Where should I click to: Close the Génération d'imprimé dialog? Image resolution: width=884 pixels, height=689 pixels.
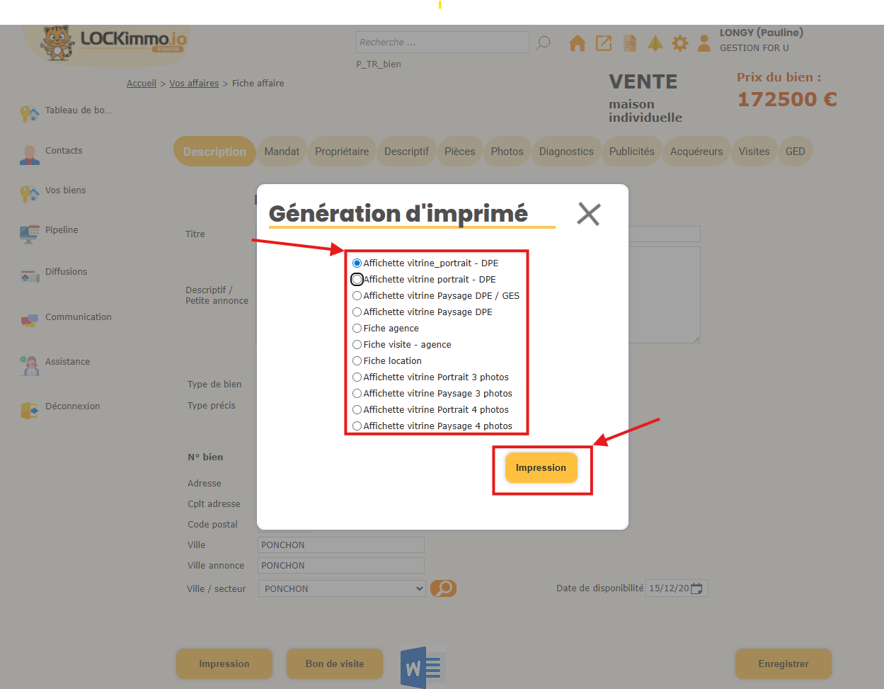588,214
